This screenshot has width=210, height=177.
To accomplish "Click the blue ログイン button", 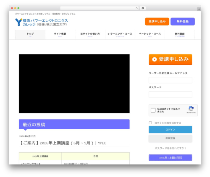I will (171, 130).
